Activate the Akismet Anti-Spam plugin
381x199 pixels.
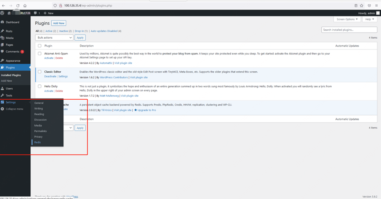(x=48, y=58)
